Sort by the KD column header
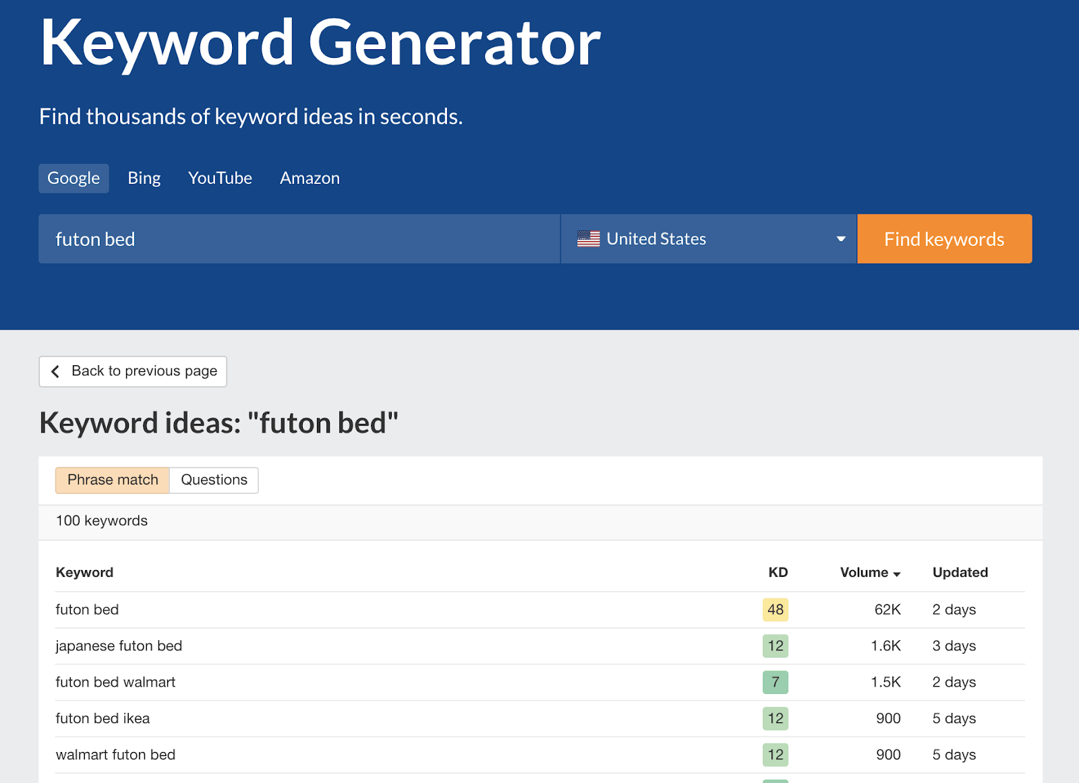The image size is (1079, 783). click(778, 573)
